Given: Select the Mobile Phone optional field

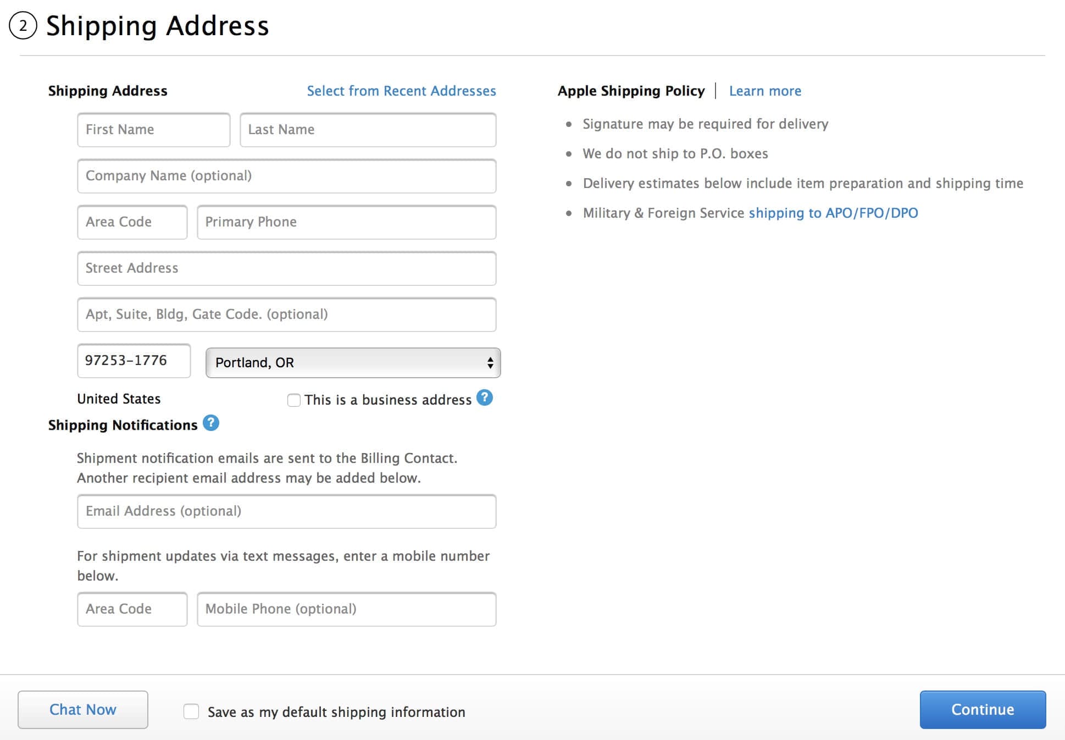Looking at the screenshot, I should 347,609.
